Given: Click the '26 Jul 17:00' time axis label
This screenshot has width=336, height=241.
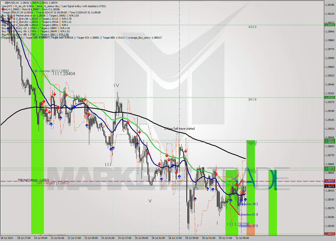Looking at the screenshot, I should (x=175, y=238).
